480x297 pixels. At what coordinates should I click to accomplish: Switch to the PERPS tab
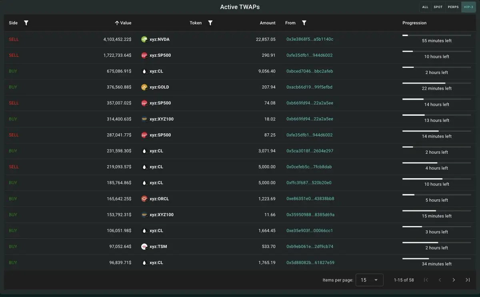click(x=453, y=7)
